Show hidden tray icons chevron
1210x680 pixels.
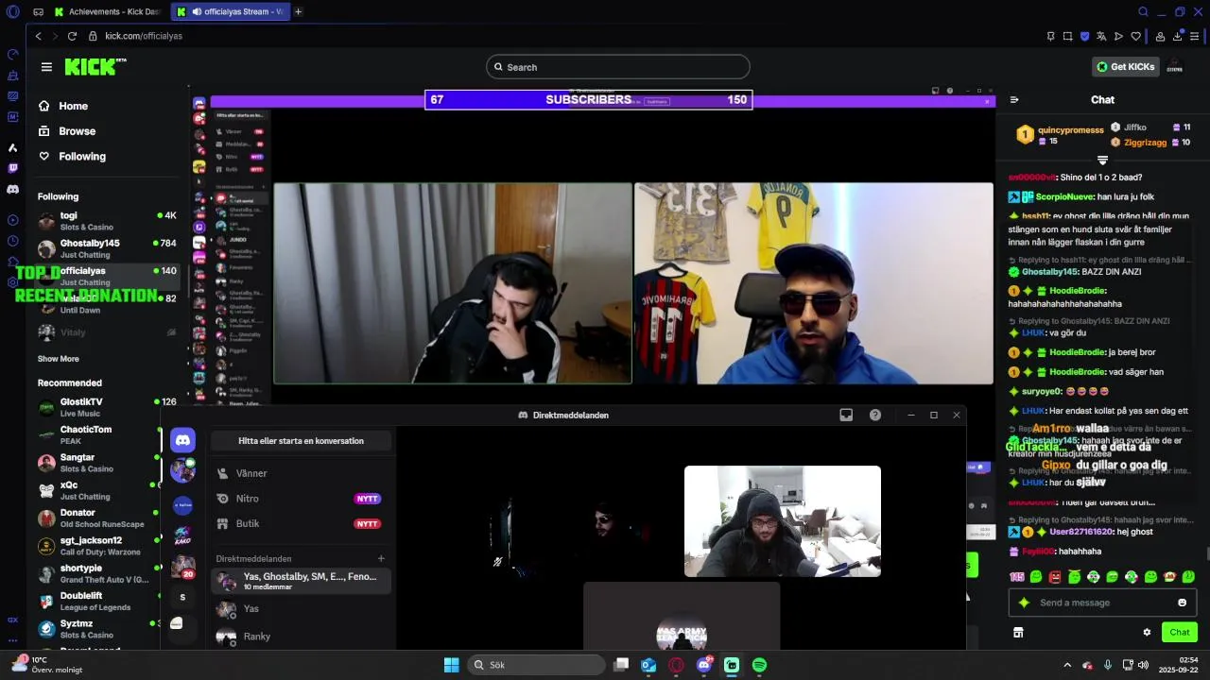point(1067,665)
